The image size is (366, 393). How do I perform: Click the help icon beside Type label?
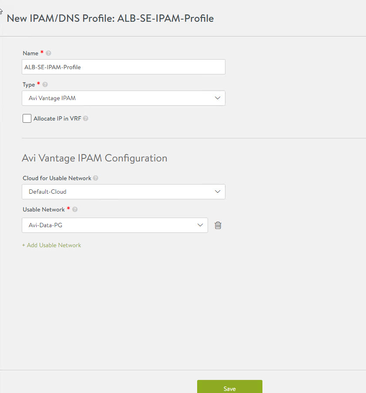click(x=45, y=84)
